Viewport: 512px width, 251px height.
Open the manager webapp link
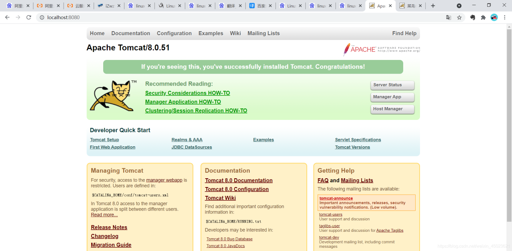[x=164, y=180]
